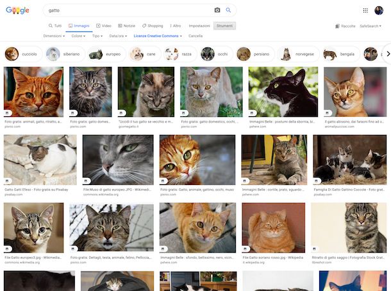The image size is (391, 291).
Task: Open 'File:Muso di gatto europeo.JPG' link
Action: click(117, 190)
